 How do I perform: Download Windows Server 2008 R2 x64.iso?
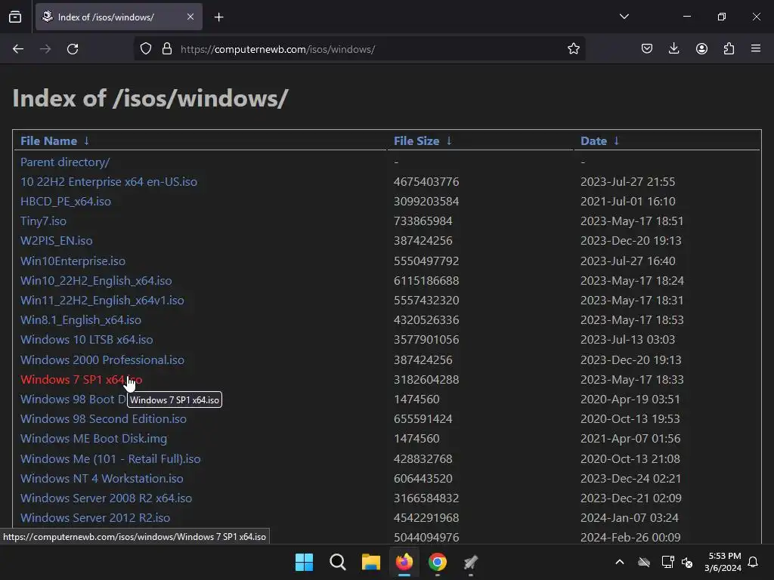(x=106, y=498)
